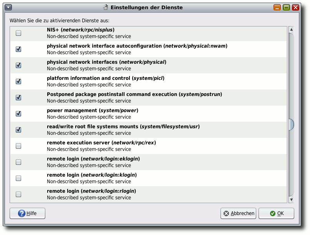Confirm the settings with OK button
Screen dimensions: 310x235
click(x=276, y=213)
